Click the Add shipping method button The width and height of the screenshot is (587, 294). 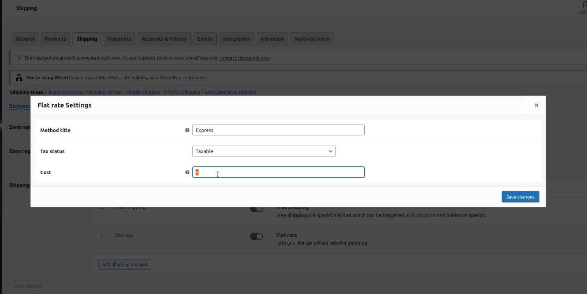[125, 264]
